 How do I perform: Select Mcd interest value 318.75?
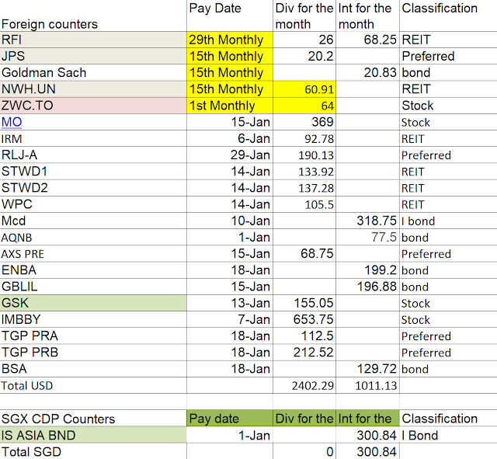point(367,221)
